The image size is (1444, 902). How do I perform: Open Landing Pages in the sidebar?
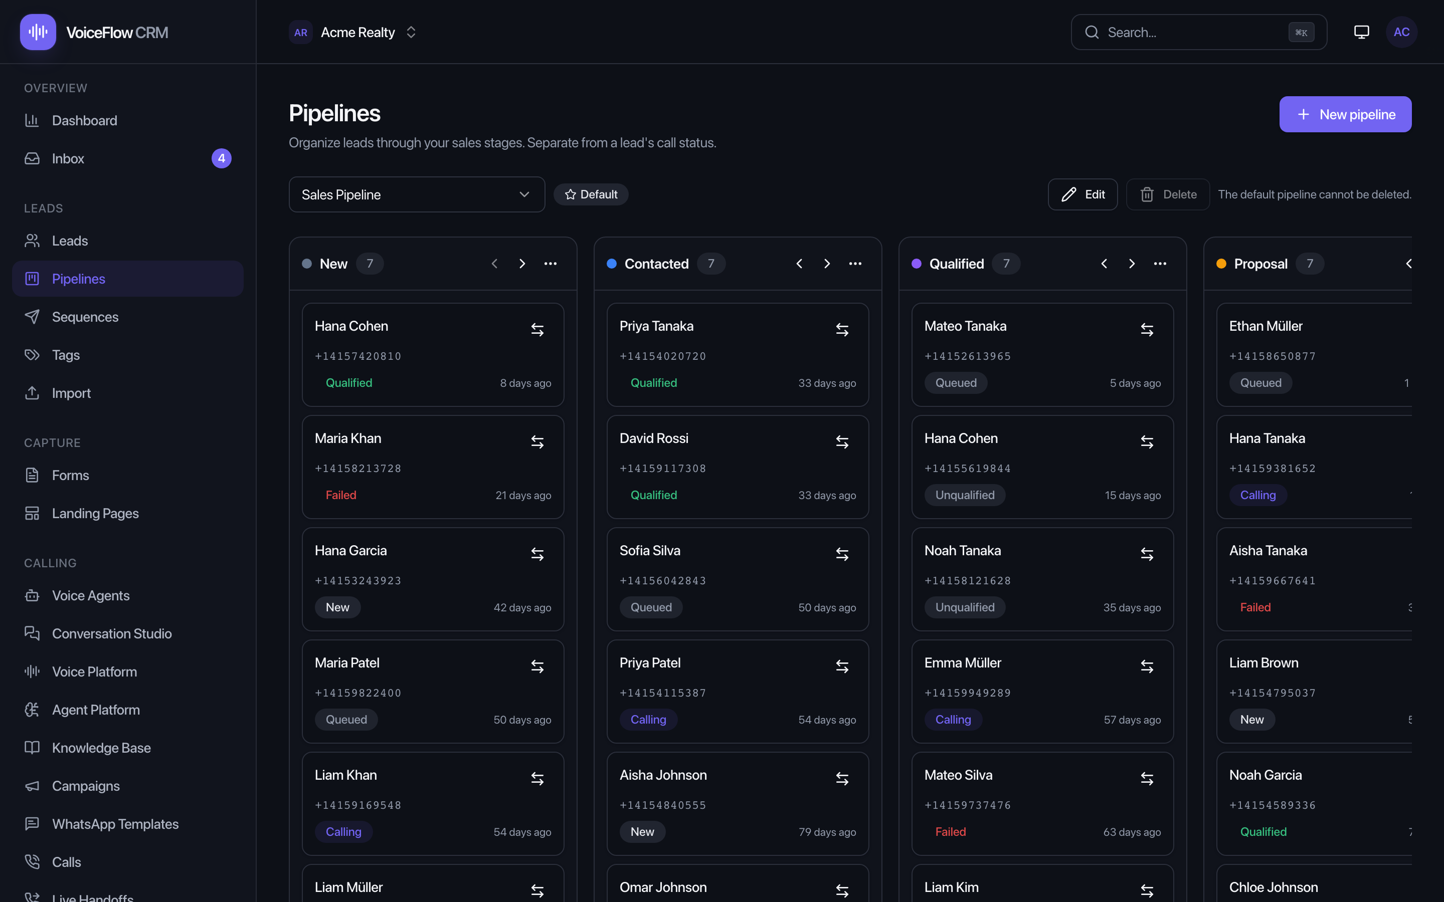(x=128, y=514)
